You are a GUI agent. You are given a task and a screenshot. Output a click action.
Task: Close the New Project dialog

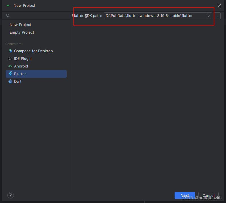click(219, 6)
